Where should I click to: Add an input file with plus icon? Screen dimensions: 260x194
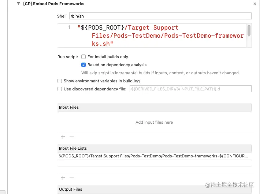(x=63, y=137)
